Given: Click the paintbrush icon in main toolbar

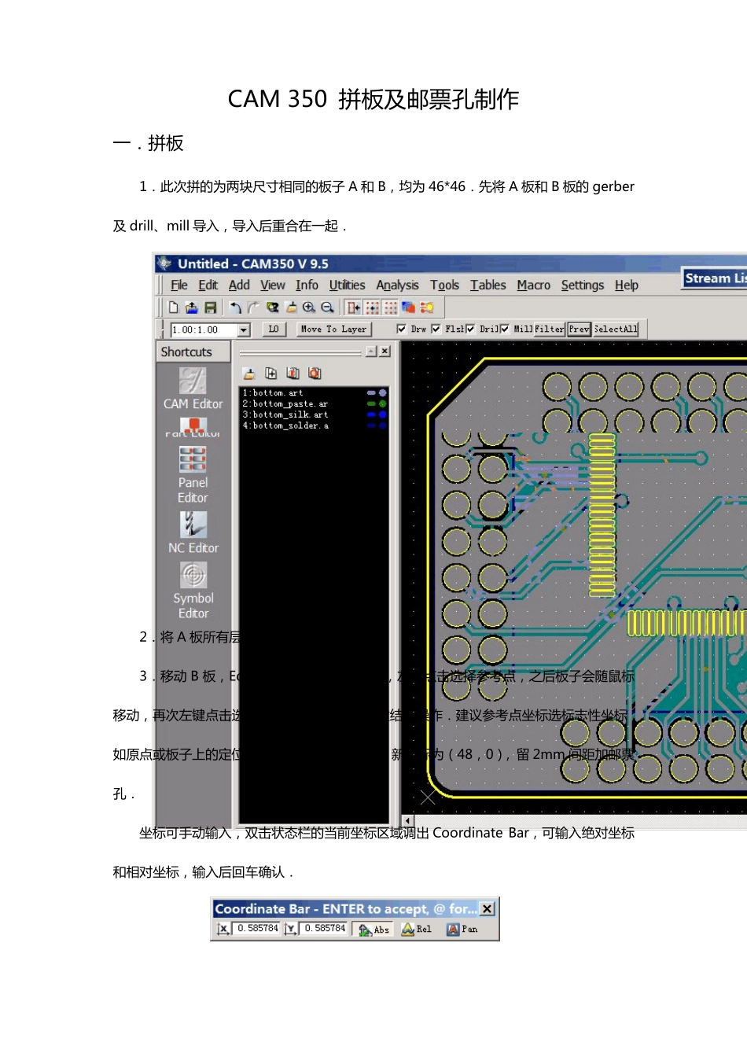Looking at the screenshot, I should point(291,308).
